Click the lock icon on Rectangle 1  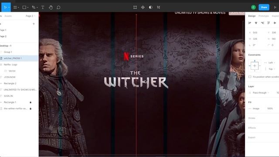point(31,102)
